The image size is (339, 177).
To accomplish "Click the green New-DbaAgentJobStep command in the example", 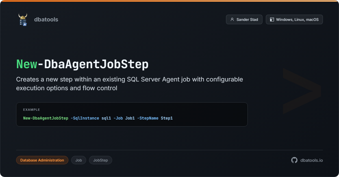I will click(45, 118).
